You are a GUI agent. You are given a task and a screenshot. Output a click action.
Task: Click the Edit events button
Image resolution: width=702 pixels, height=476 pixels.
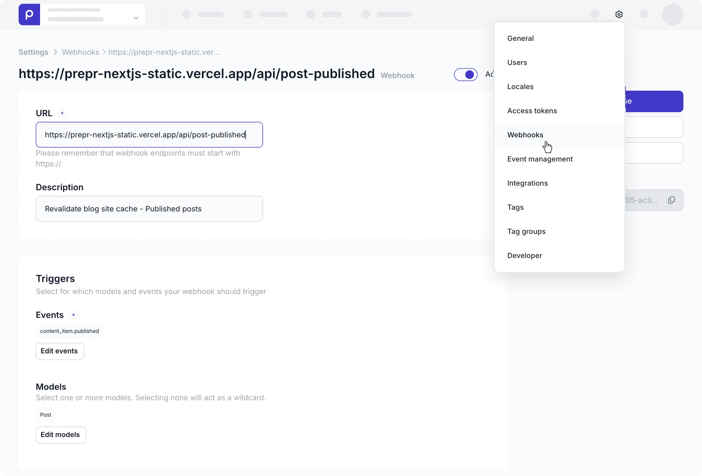tap(60, 351)
